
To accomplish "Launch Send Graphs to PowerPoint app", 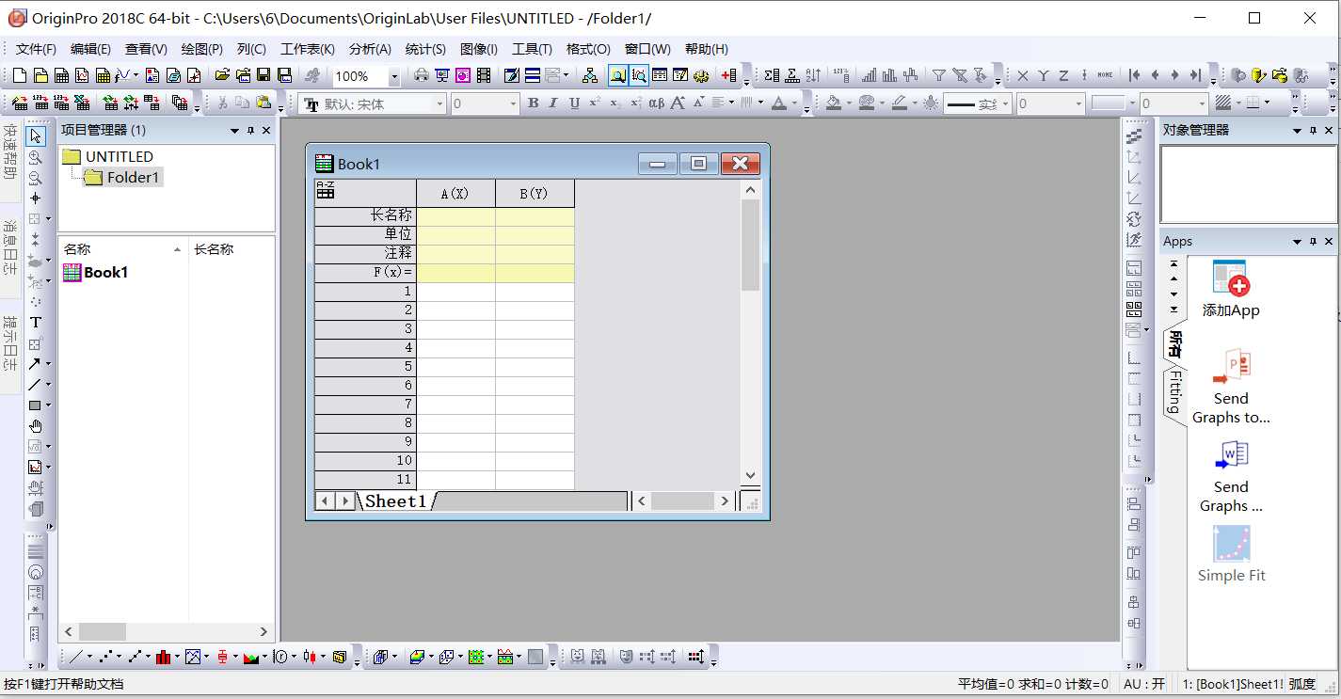I will pos(1231,387).
